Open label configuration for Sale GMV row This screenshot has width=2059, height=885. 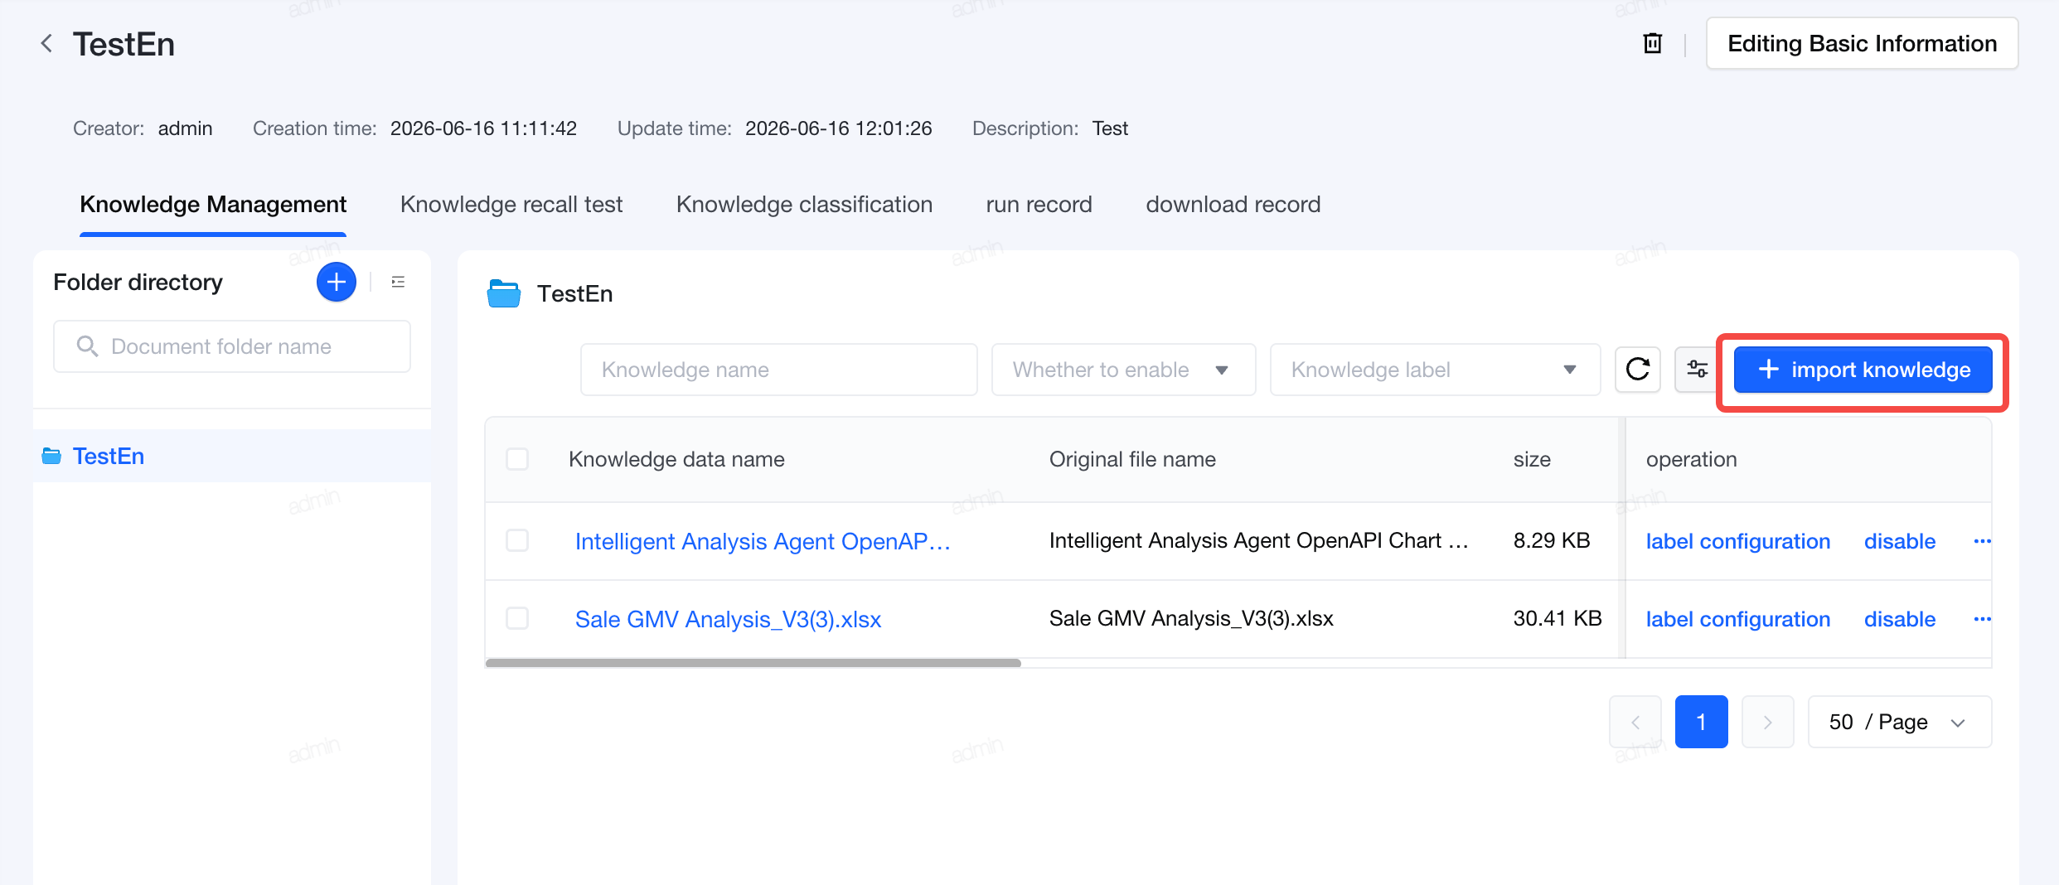[x=1737, y=619]
